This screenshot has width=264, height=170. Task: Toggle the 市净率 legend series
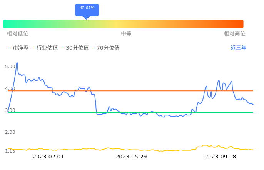[x=18, y=48]
